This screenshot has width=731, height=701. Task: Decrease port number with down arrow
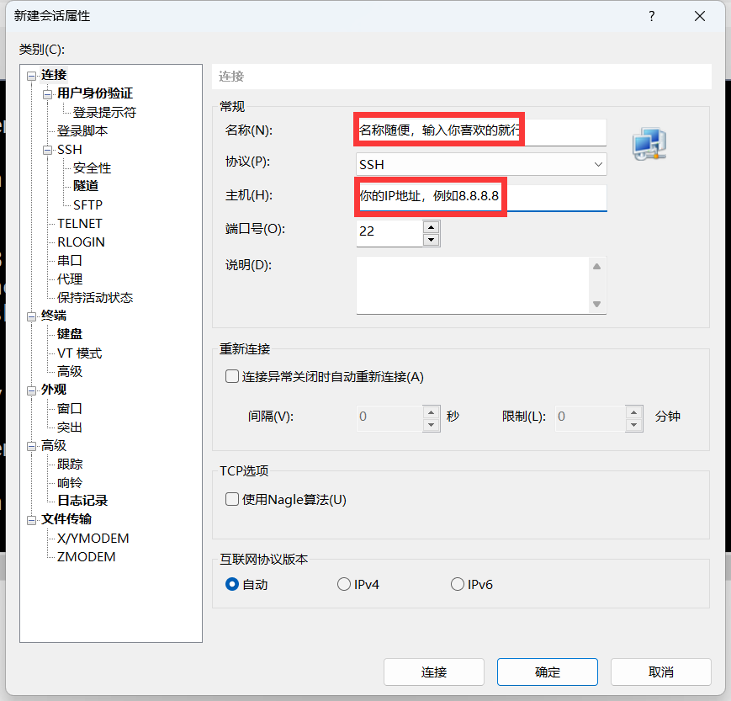[431, 240]
